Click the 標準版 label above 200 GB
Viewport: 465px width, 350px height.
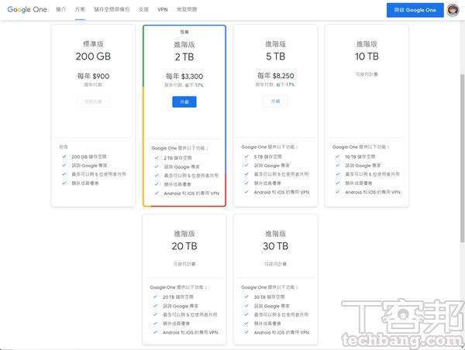93,44
